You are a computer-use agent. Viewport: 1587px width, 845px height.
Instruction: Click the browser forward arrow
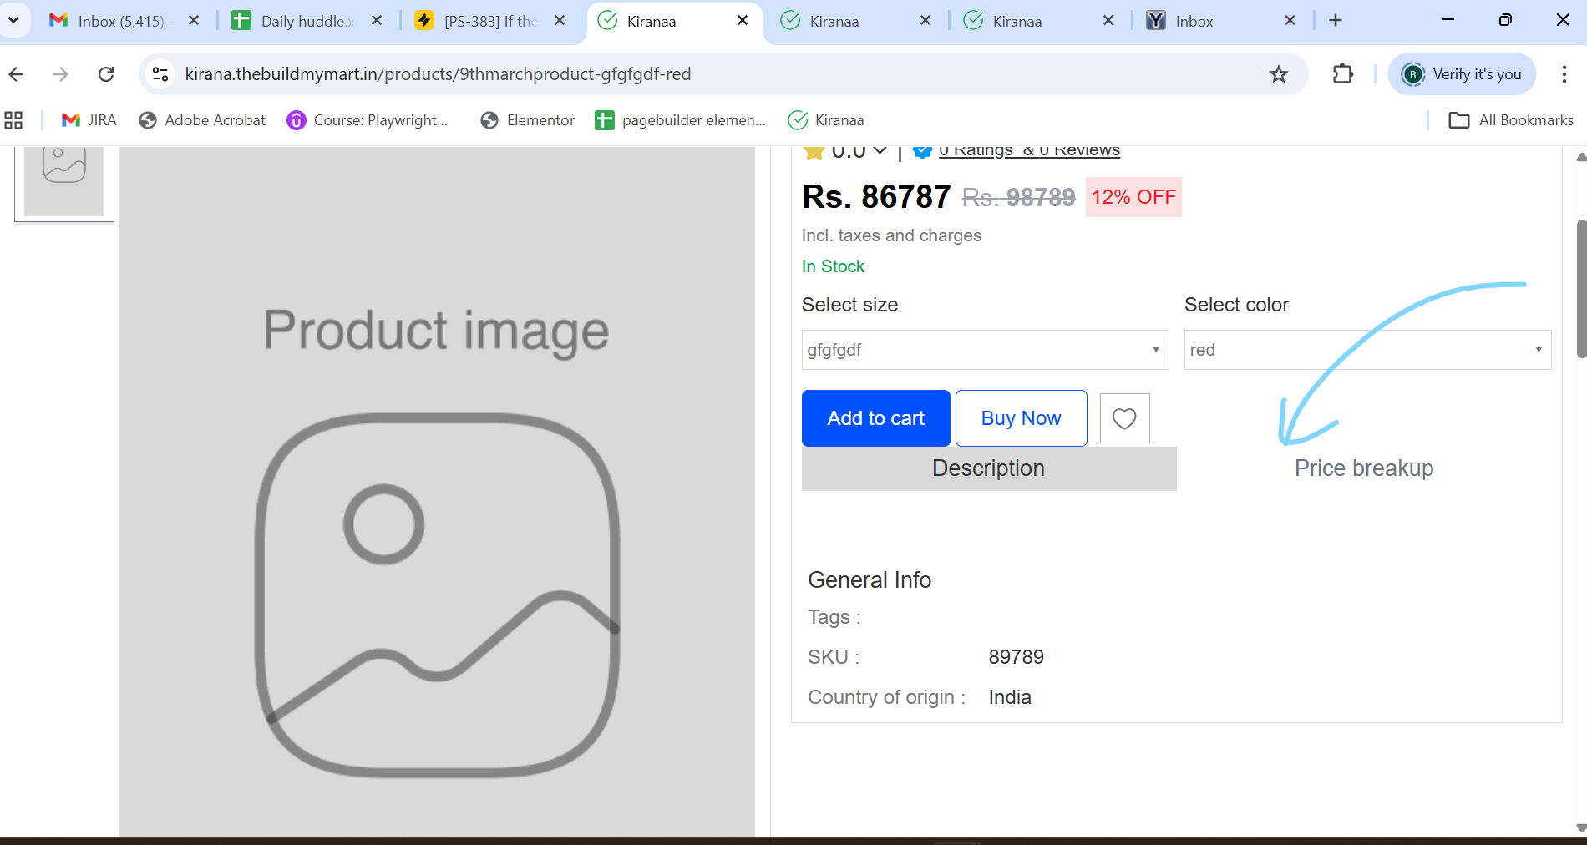(x=61, y=74)
